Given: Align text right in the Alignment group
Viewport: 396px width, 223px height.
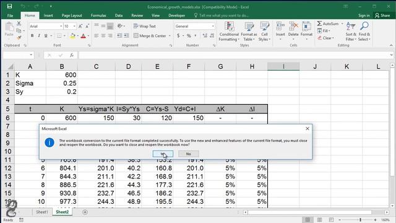Looking at the screenshot, I should coord(110,36).
